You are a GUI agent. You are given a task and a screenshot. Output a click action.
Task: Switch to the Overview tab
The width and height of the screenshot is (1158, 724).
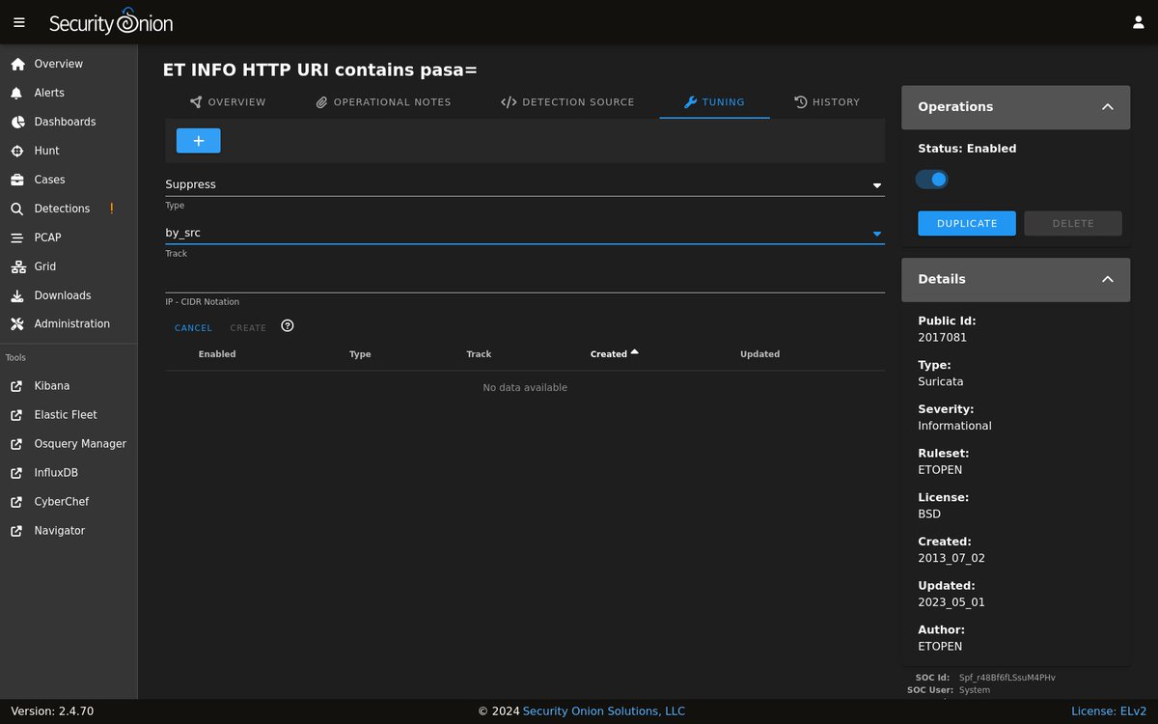pos(228,102)
